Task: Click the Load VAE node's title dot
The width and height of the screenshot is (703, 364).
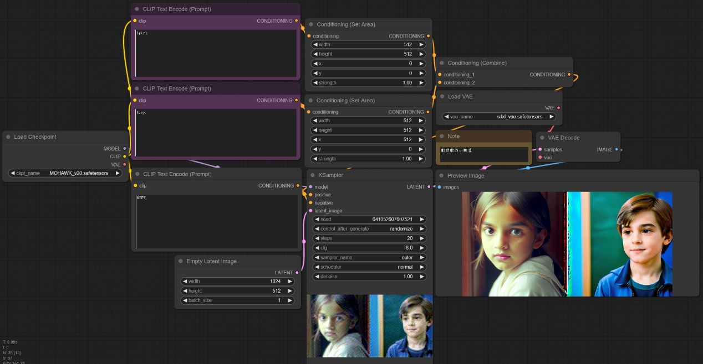Action: point(442,97)
